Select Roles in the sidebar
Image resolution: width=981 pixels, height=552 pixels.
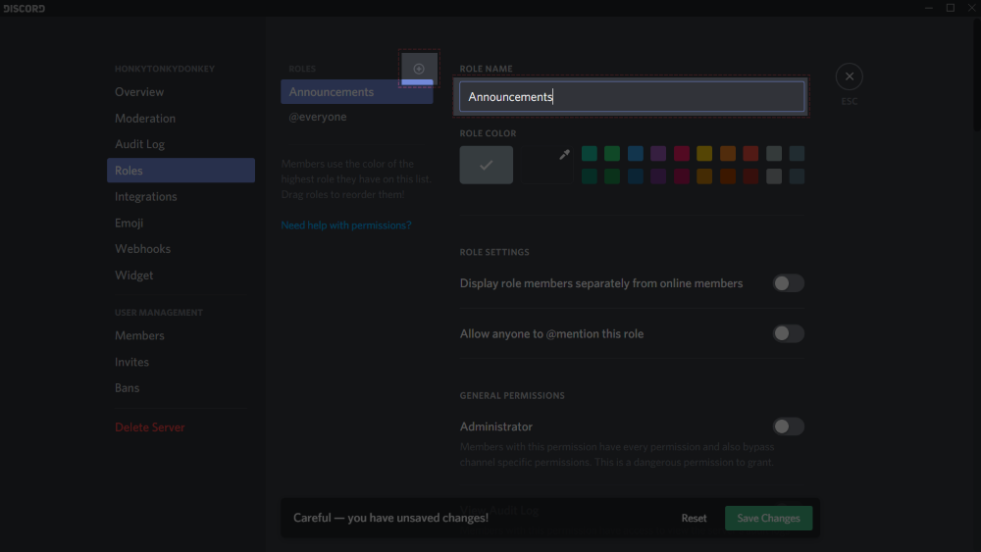(x=181, y=170)
